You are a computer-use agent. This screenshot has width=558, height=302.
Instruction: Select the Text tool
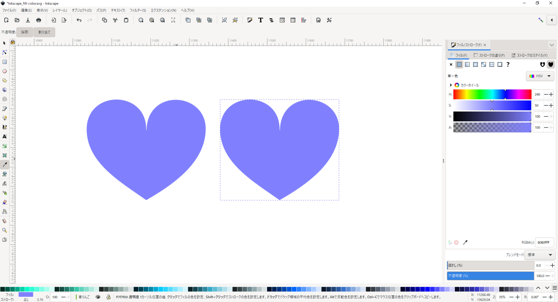5,136
